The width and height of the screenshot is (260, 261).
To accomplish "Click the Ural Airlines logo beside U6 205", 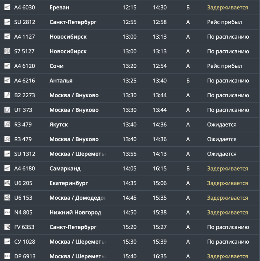I will pos(7,183).
